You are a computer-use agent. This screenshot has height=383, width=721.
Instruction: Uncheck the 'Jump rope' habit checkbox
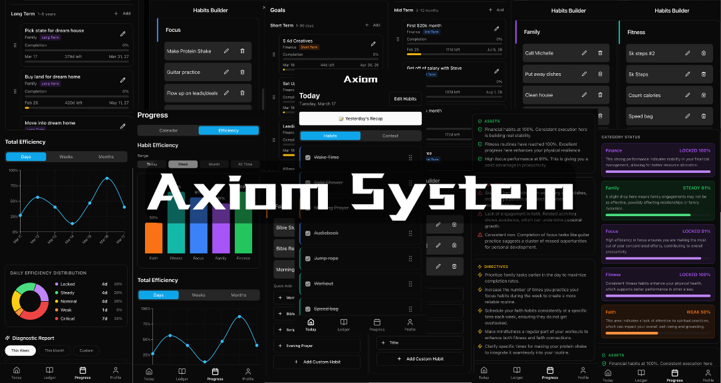coord(307,259)
